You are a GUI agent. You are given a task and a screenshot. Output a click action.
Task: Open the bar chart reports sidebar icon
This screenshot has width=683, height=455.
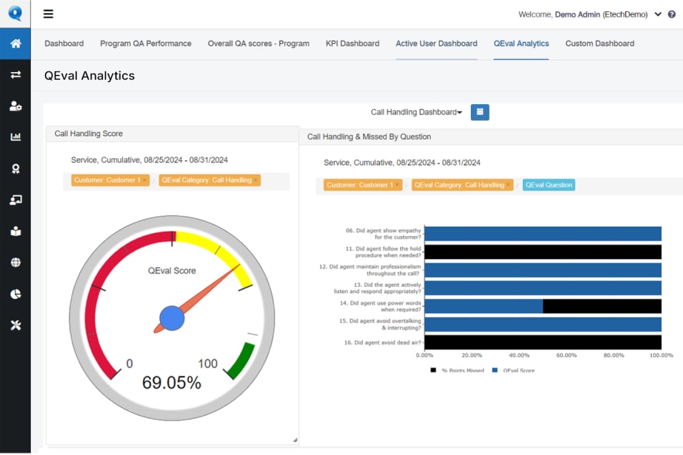[15, 137]
